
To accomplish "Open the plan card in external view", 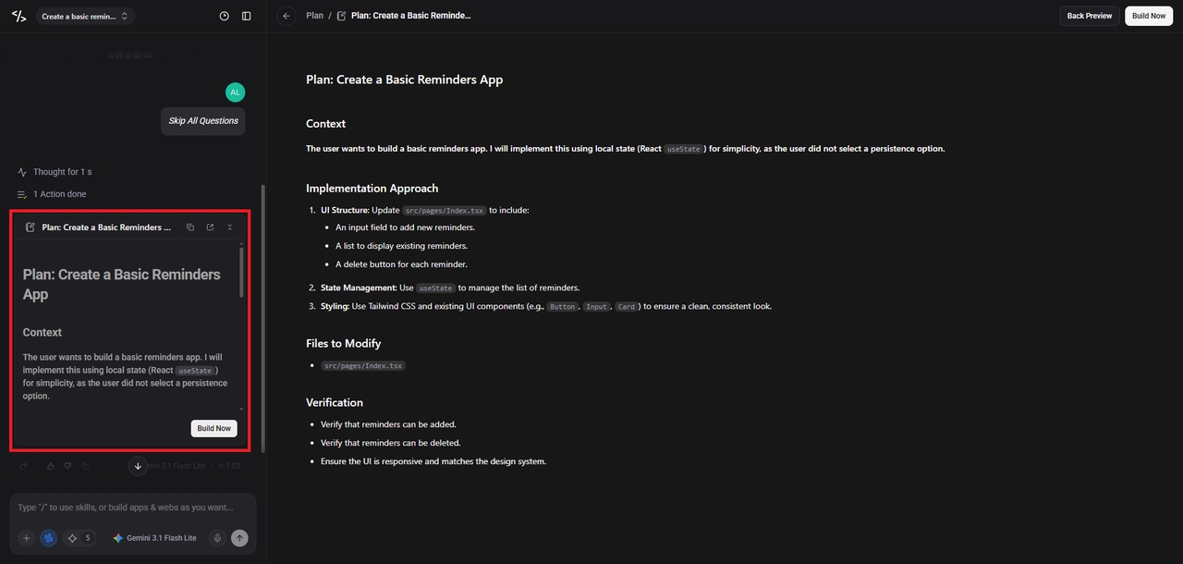I will (x=210, y=227).
